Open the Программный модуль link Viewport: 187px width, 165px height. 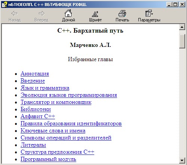(x=48, y=159)
